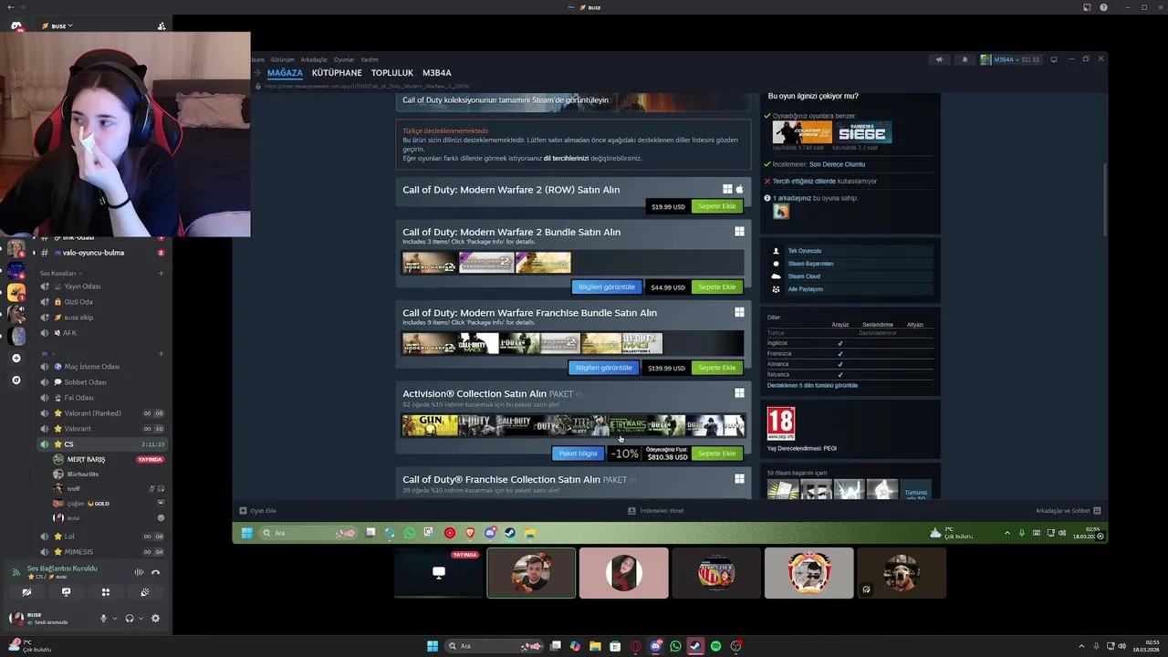Open Arkadaşlar ve Sohbet in Steam
The width and height of the screenshot is (1168, 657).
(x=1069, y=511)
